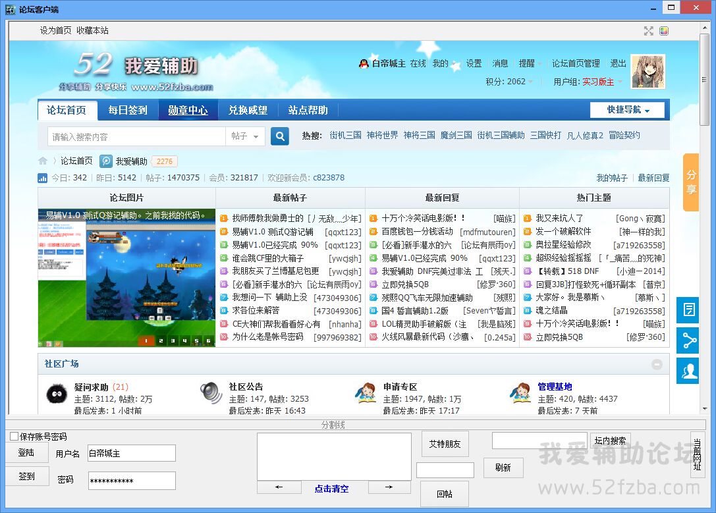Click the 回帖 button
Image resolution: width=716 pixels, height=513 pixels.
[445, 494]
